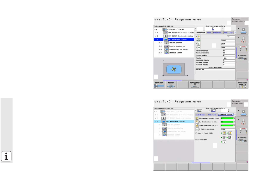Click the Überlappungsfaktor icon

tap(197, 126)
